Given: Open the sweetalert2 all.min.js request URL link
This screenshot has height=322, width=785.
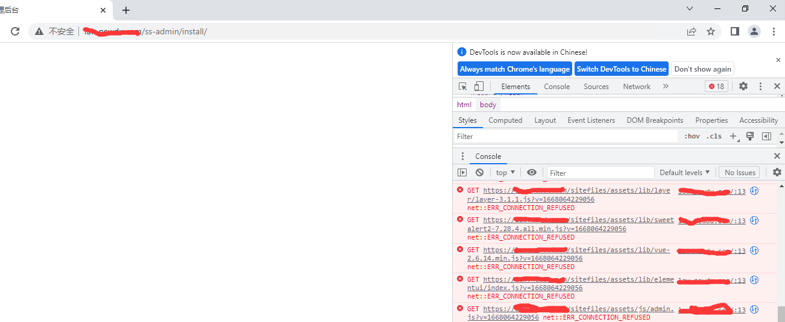Looking at the screenshot, I should [x=570, y=224].
